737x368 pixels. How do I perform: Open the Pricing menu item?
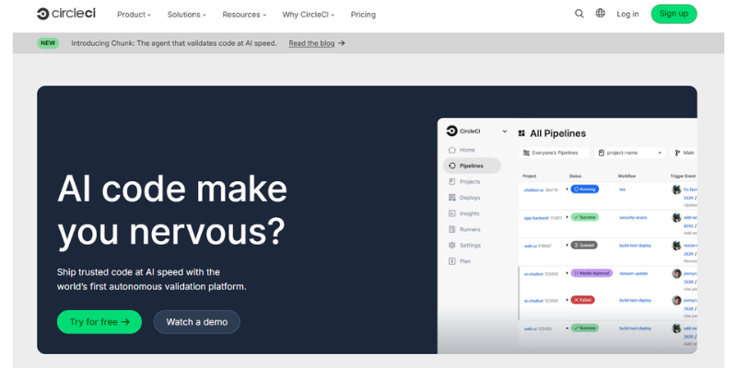pyautogui.click(x=363, y=15)
